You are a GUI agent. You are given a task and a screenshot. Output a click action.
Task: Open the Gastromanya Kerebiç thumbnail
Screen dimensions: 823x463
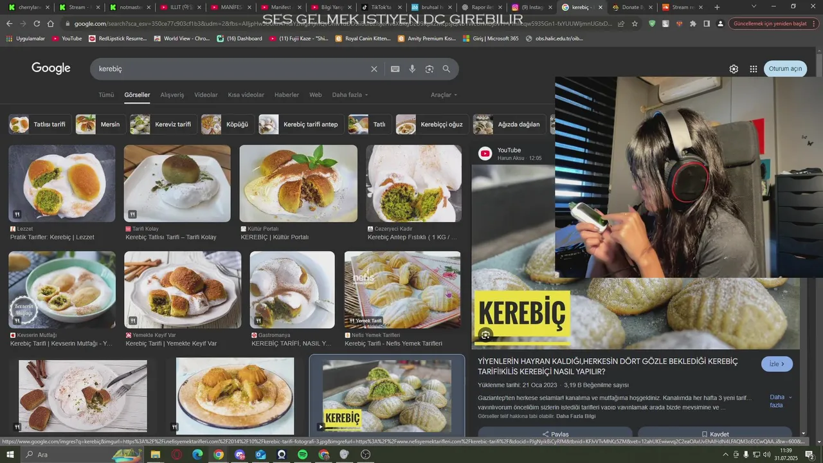[x=293, y=289]
